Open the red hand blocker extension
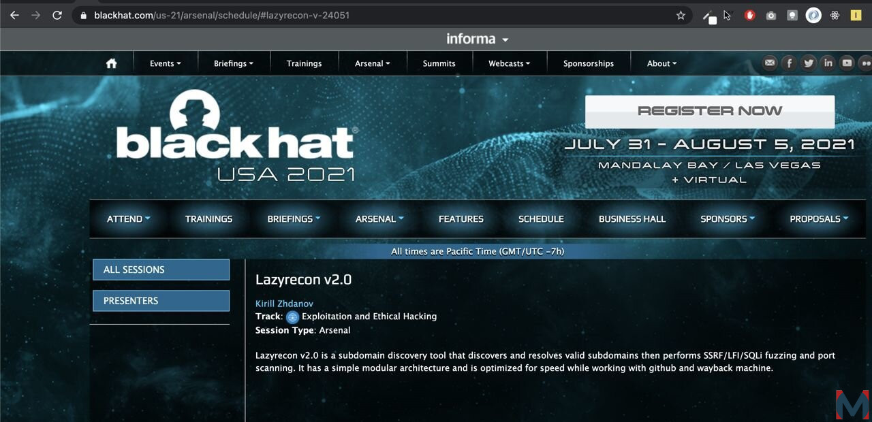The image size is (872, 422). [750, 15]
